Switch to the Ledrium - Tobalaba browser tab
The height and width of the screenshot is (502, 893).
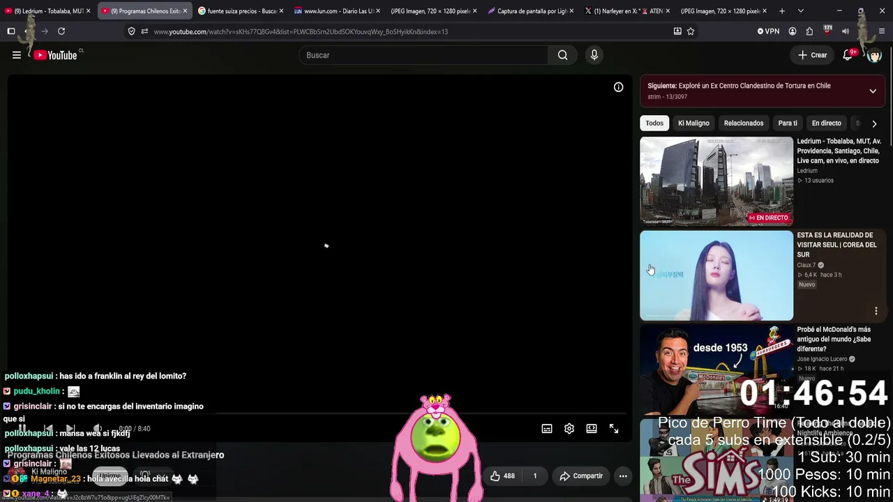pyautogui.click(x=48, y=11)
